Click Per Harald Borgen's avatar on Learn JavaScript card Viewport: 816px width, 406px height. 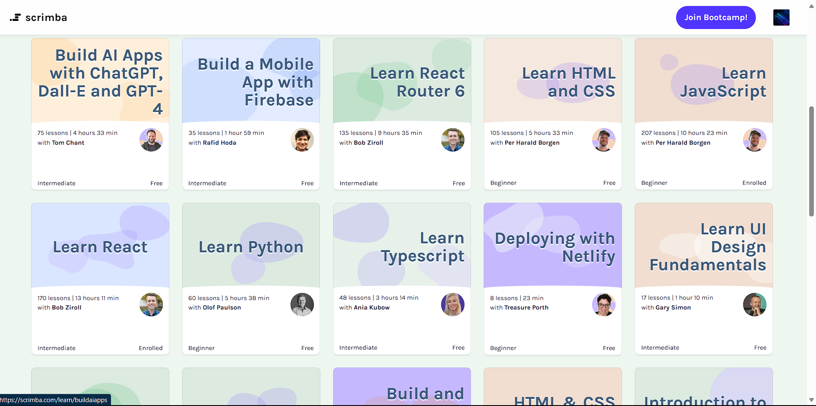[755, 140]
